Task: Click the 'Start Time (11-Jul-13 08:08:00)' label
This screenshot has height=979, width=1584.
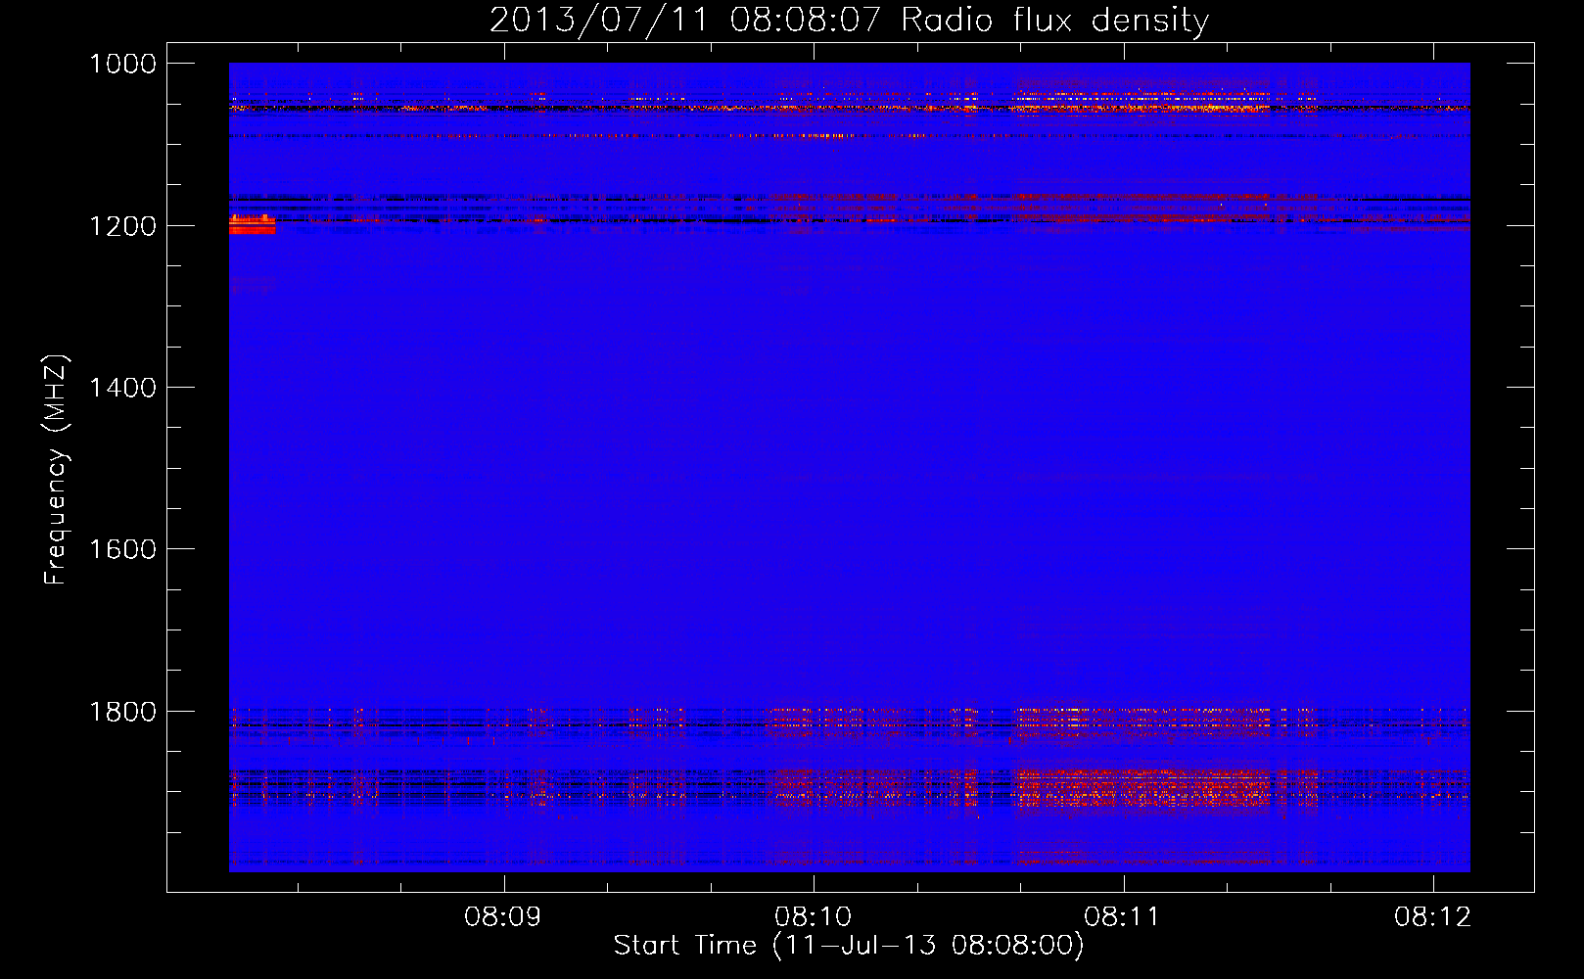Action: pyautogui.click(x=849, y=946)
